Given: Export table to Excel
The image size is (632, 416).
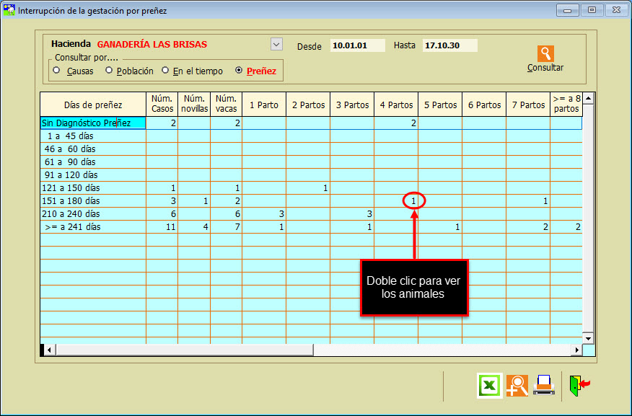Looking at the screenshot, I should point(489,386).
